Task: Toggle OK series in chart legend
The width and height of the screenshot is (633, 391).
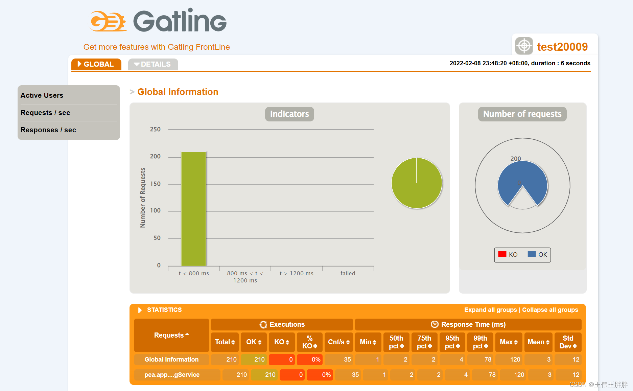Action: [x=537, y=254]
